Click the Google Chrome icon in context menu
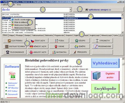Viewport: 125px width, 103px height. (12, 25)
